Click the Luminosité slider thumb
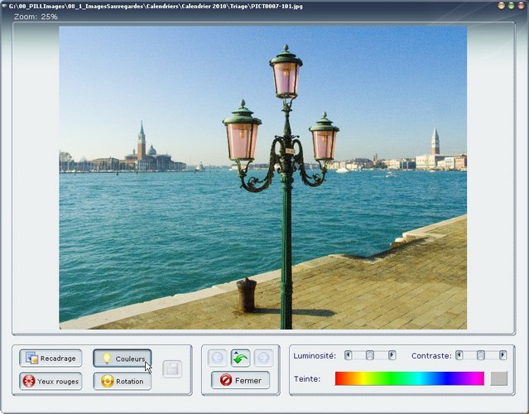The height and width of the screenshot is (414, 529). click(370, 355)
